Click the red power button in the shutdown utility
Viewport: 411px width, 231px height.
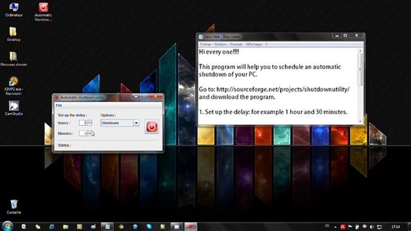(152, 127)
